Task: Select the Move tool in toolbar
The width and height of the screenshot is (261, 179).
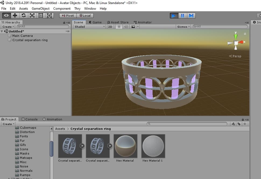Action: (x=15, y=16)
